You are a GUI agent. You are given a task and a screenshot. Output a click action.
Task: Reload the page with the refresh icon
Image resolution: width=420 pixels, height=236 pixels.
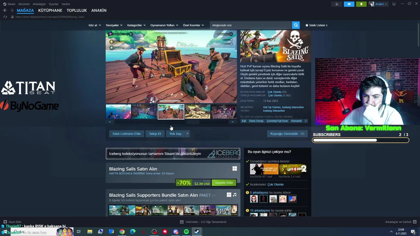tap(5, 17)
